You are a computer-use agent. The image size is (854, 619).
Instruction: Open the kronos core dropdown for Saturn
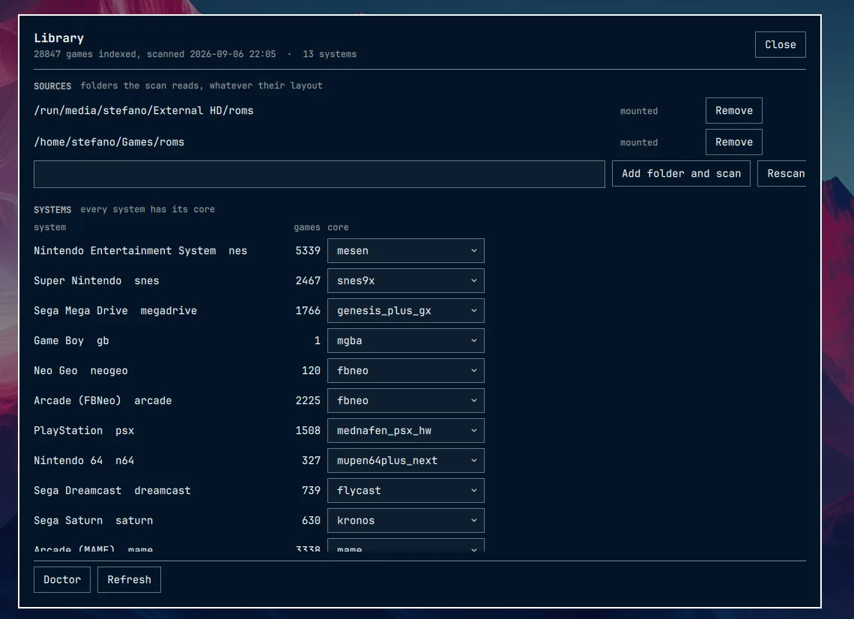click(x=406, y=520)
